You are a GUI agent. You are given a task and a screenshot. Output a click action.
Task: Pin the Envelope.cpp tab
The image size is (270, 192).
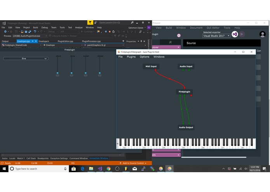coord(33,41)
